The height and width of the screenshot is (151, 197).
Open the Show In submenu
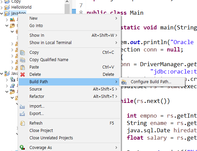tap(70, 35)
